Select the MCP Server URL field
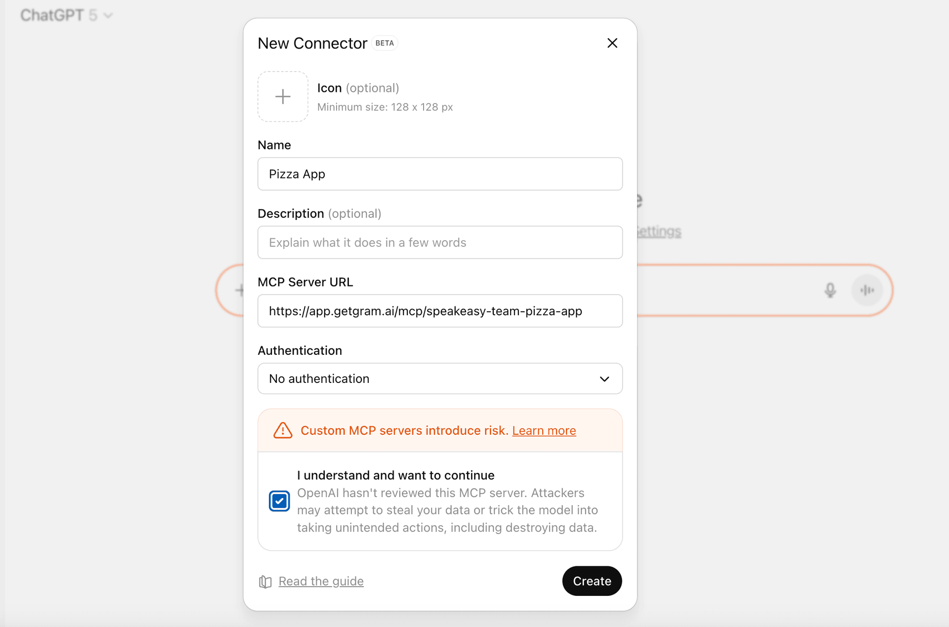 pyautogui.click(x=440, y=311)
